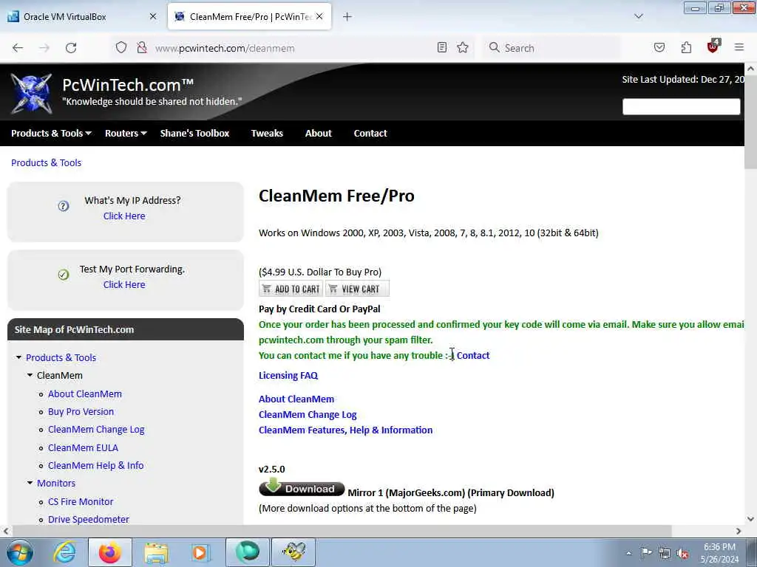Open CleanMem Change Log in site map

click(96, 430)
